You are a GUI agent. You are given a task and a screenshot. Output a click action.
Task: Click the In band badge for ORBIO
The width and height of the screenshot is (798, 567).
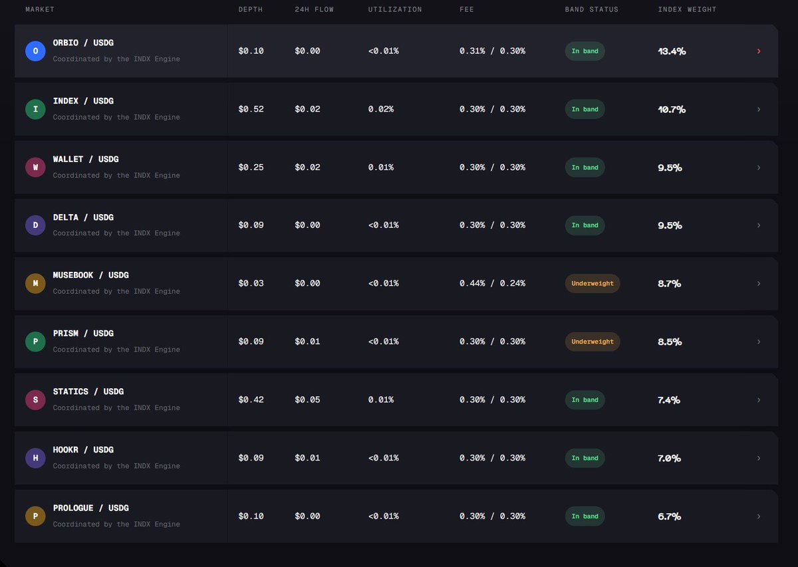585,51
